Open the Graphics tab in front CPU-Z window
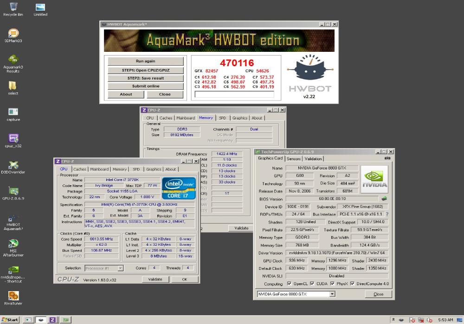 154,169
